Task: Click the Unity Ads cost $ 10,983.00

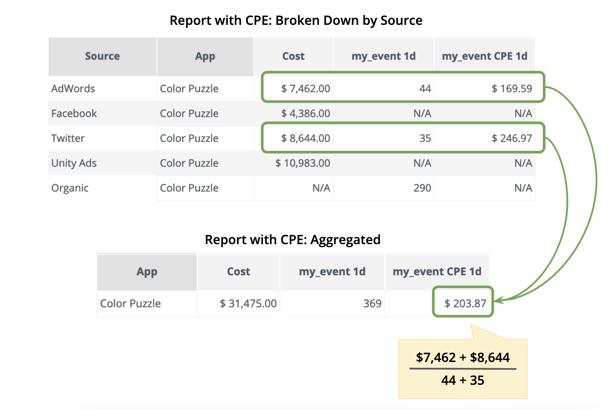Action: tap(302, 163)
